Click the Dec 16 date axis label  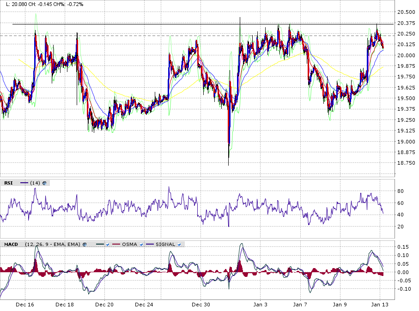25,305
